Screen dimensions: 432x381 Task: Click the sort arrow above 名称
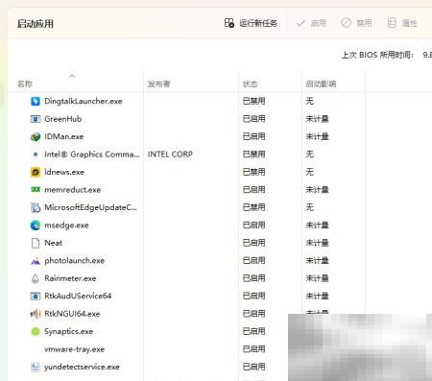tap(72, 76)
